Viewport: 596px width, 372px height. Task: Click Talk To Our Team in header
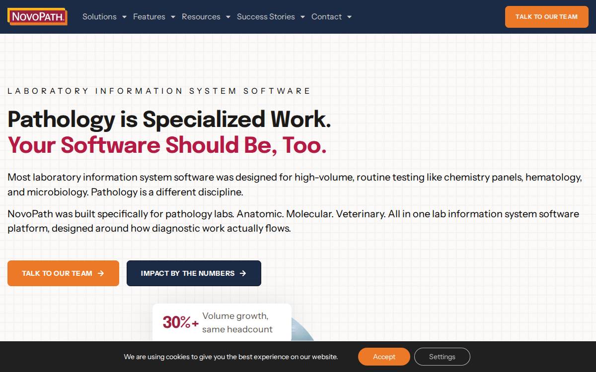[x=546, y=17]
